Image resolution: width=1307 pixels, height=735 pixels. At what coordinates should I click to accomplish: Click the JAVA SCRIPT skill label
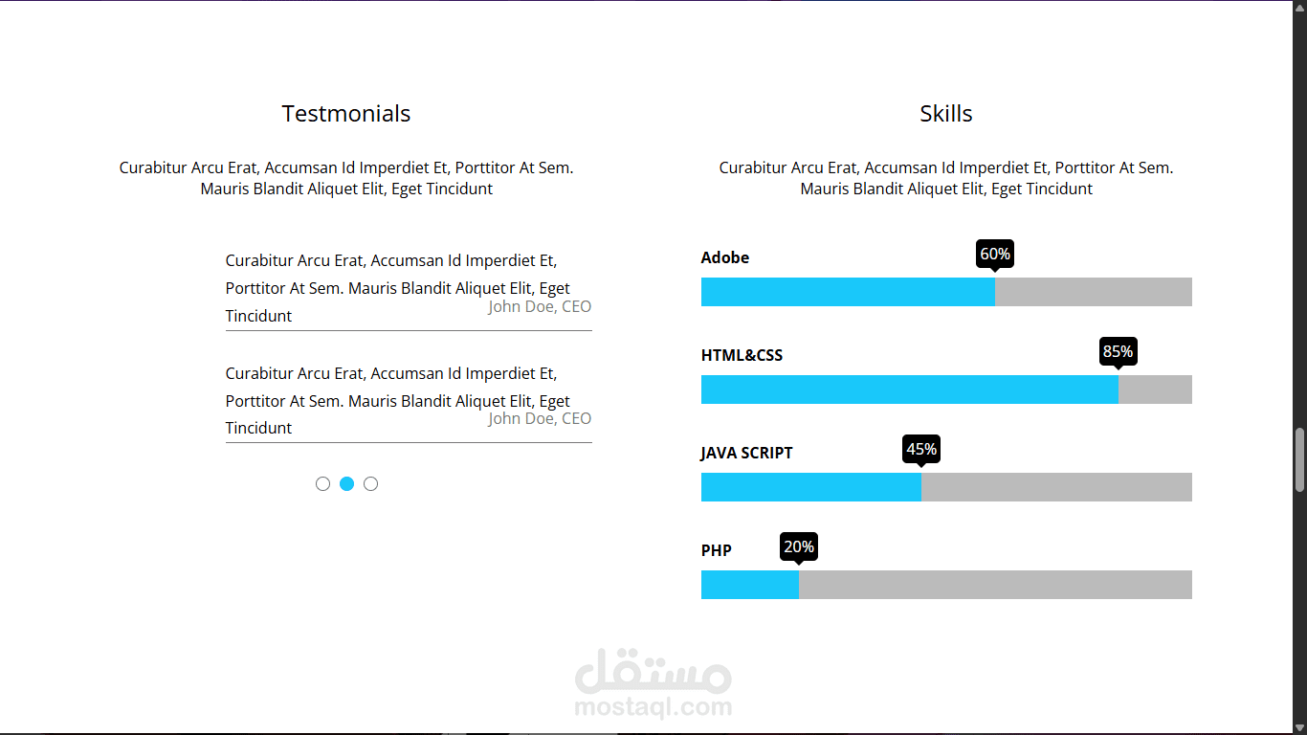(x=746, y=453)
